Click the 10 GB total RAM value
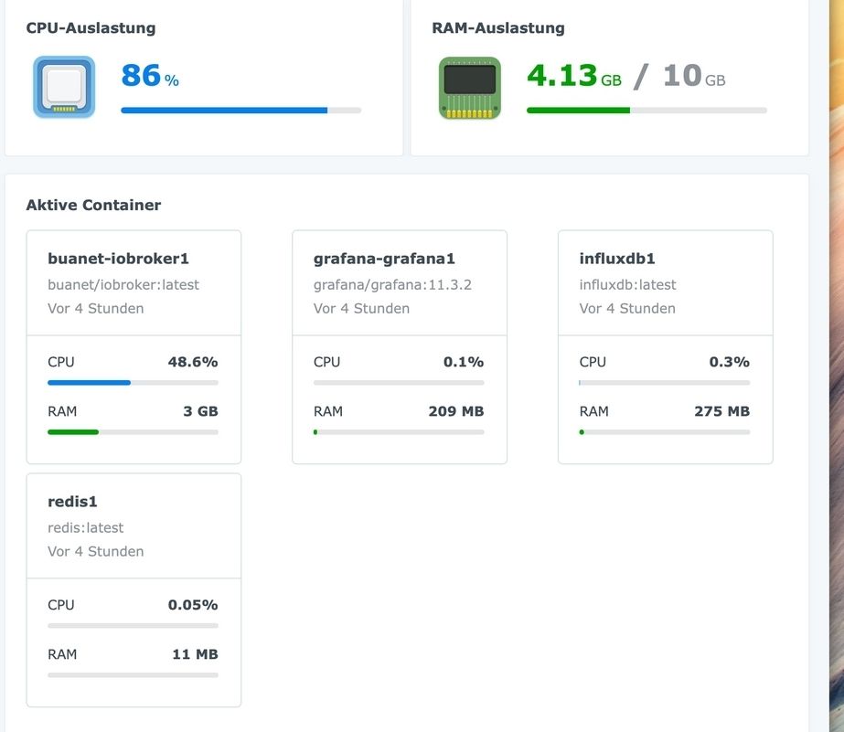Screen dimensions: 844x732 click(694, 76)
